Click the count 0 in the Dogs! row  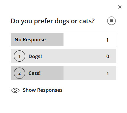click(108, 56)
